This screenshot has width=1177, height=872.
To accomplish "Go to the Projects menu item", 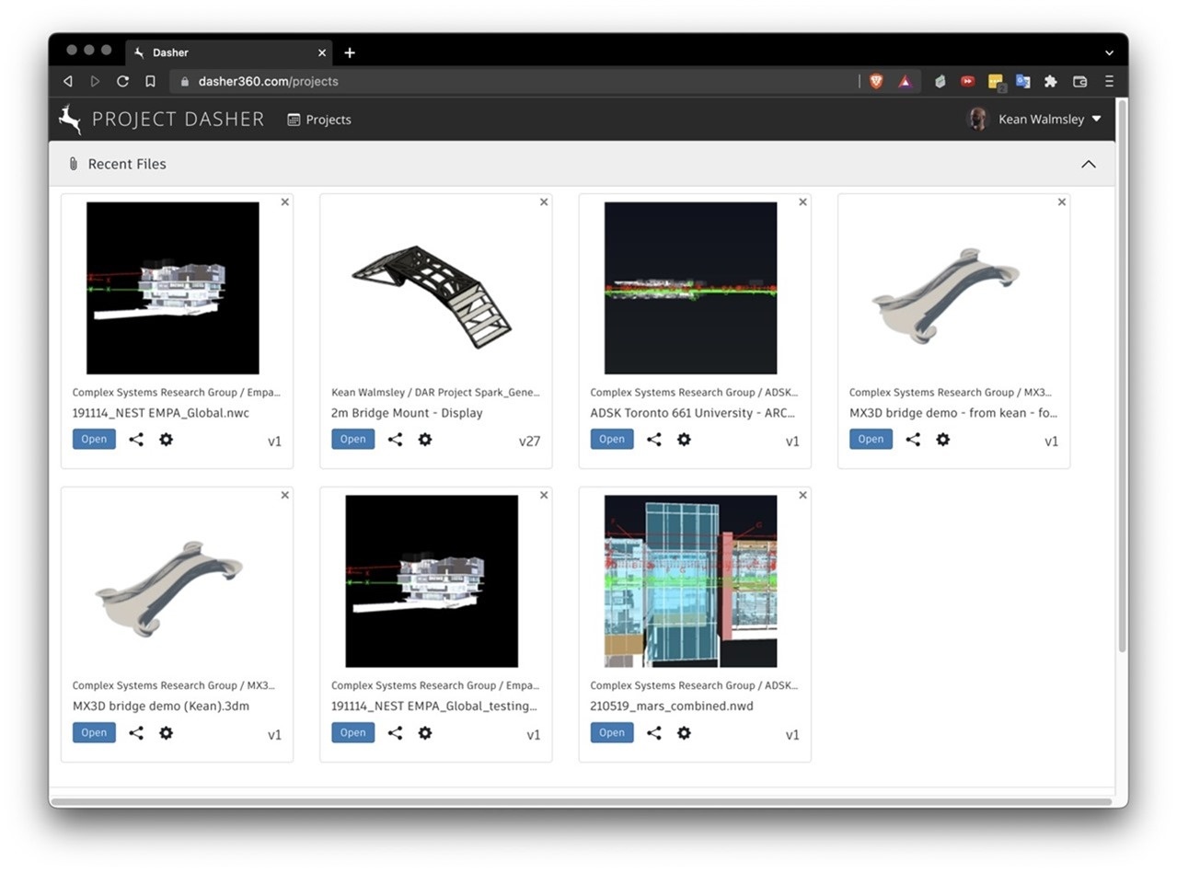I will (319, 120).
